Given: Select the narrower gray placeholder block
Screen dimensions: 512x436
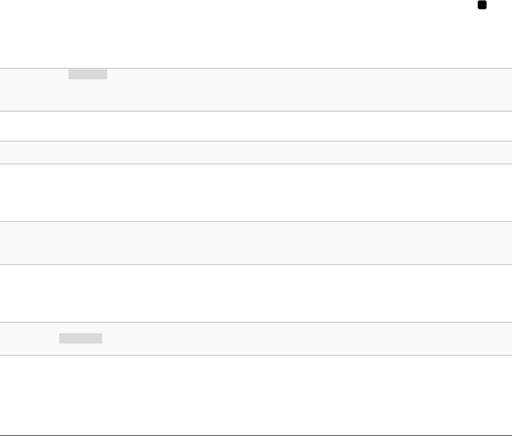Looking at the screenshot, I should pos(88,74).
